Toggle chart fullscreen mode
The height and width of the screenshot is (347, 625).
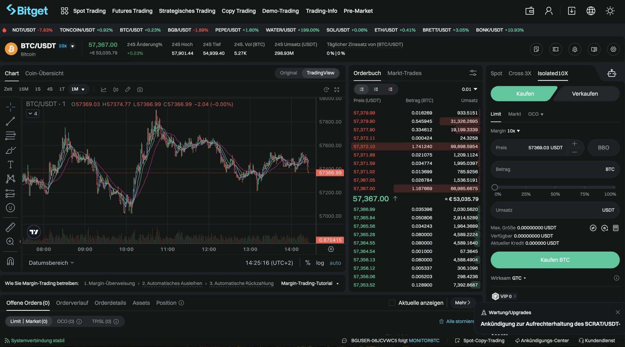click(x=337, y=90)
